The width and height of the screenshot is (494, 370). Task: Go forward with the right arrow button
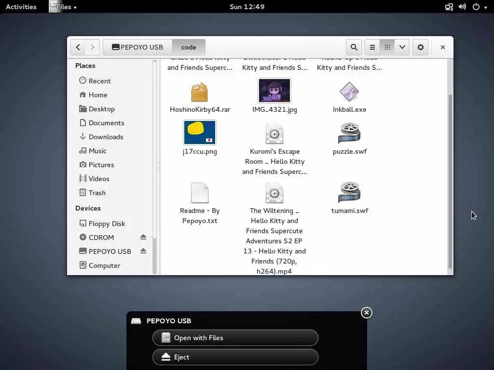pos(92,47)
